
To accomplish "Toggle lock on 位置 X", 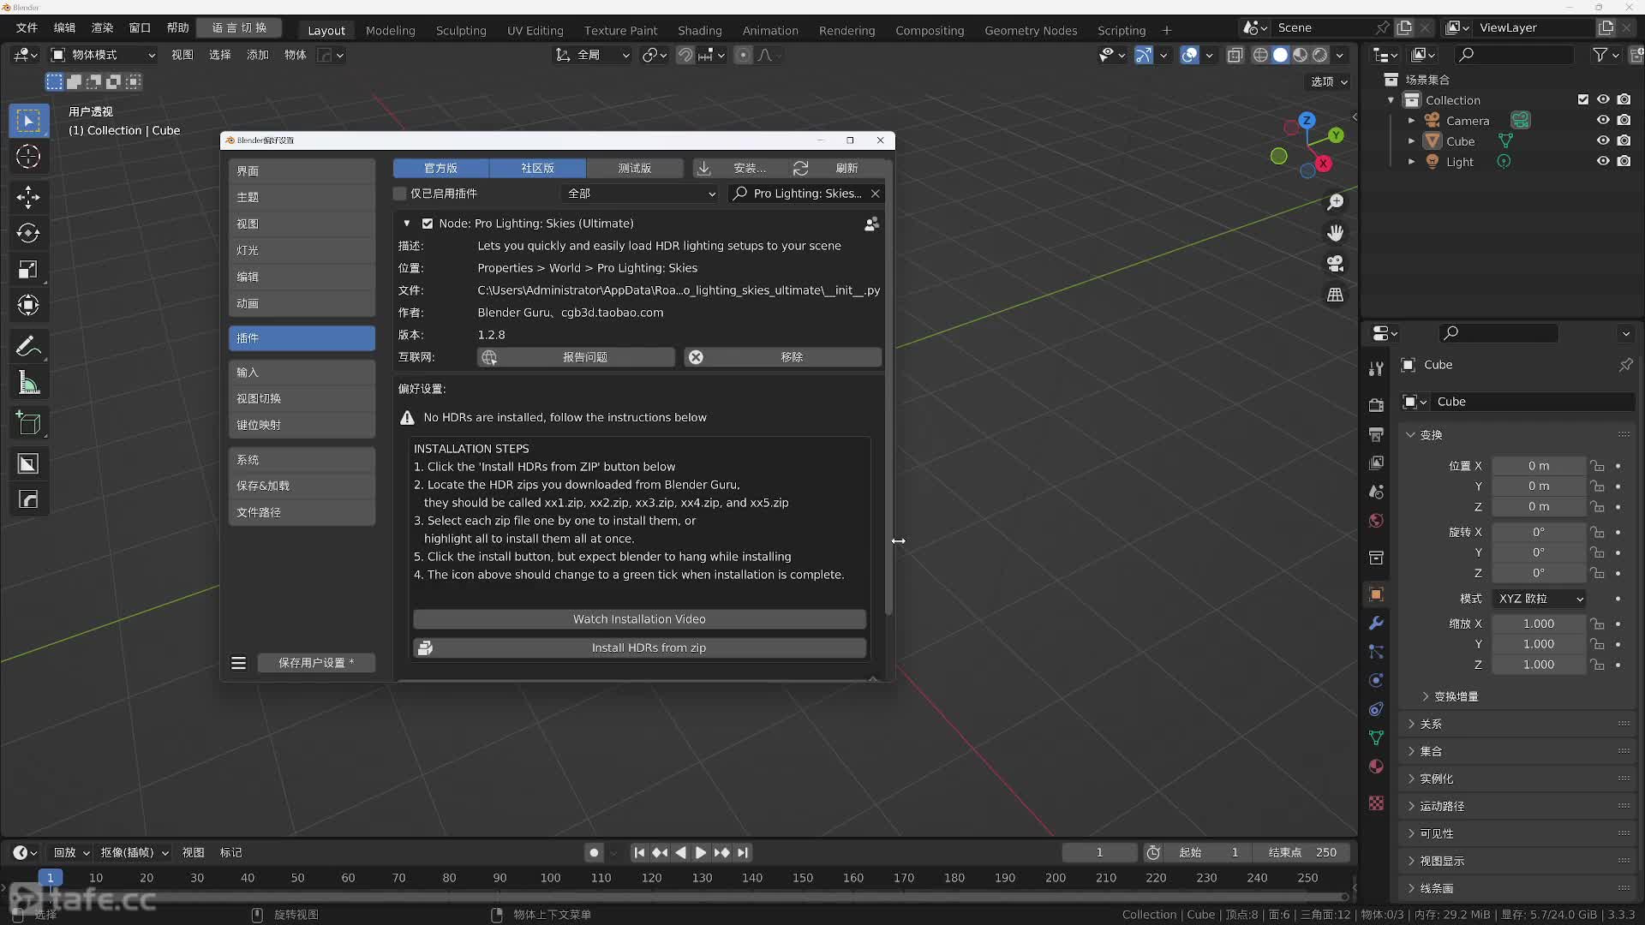I will point(1598,466).
